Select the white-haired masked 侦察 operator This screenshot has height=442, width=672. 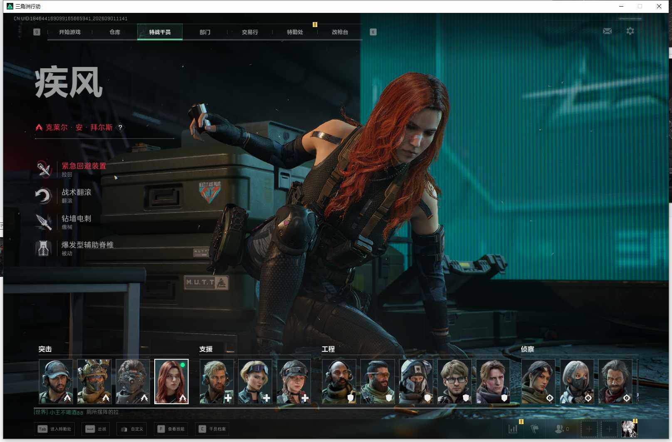tap(577, 382)
